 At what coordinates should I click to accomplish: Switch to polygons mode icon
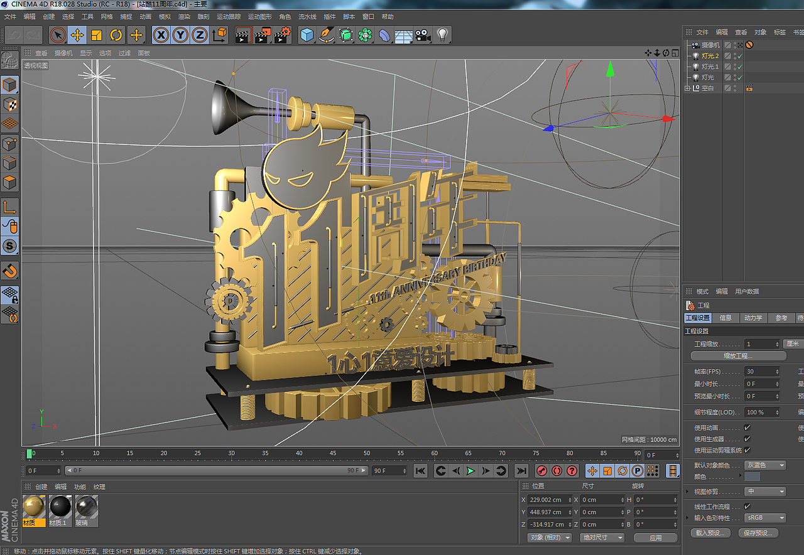click(x=9, y=183)
